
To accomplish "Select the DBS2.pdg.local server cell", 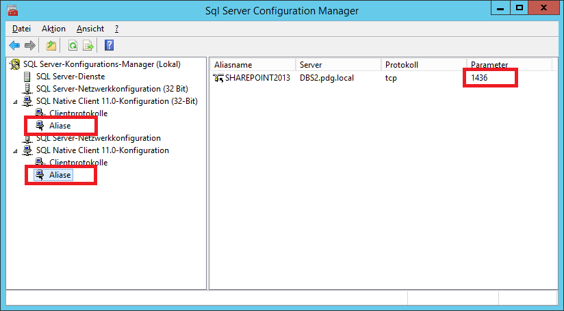I will 326,77.
